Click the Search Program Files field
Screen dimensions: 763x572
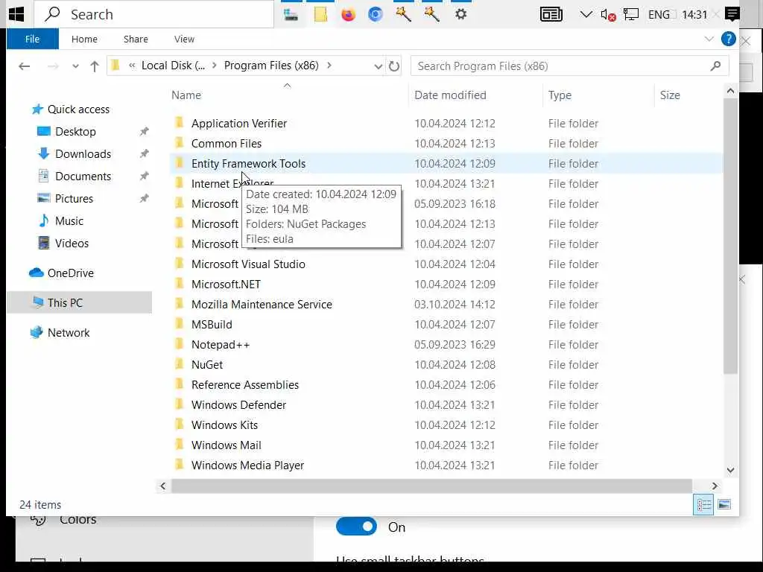[x=569, y=66]
